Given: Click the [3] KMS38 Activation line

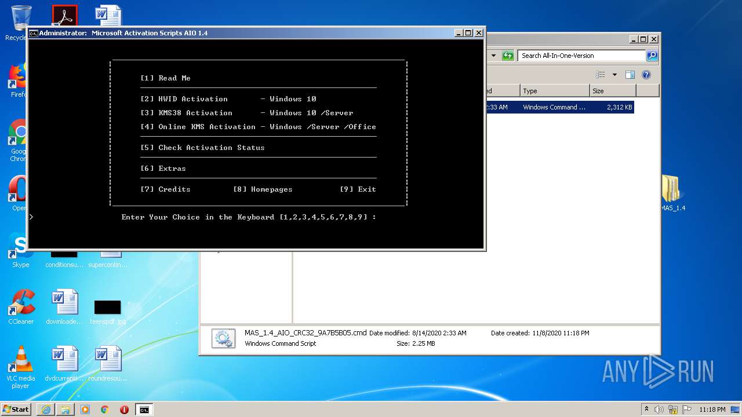Looking at the screenshot, I should [246, 113].
